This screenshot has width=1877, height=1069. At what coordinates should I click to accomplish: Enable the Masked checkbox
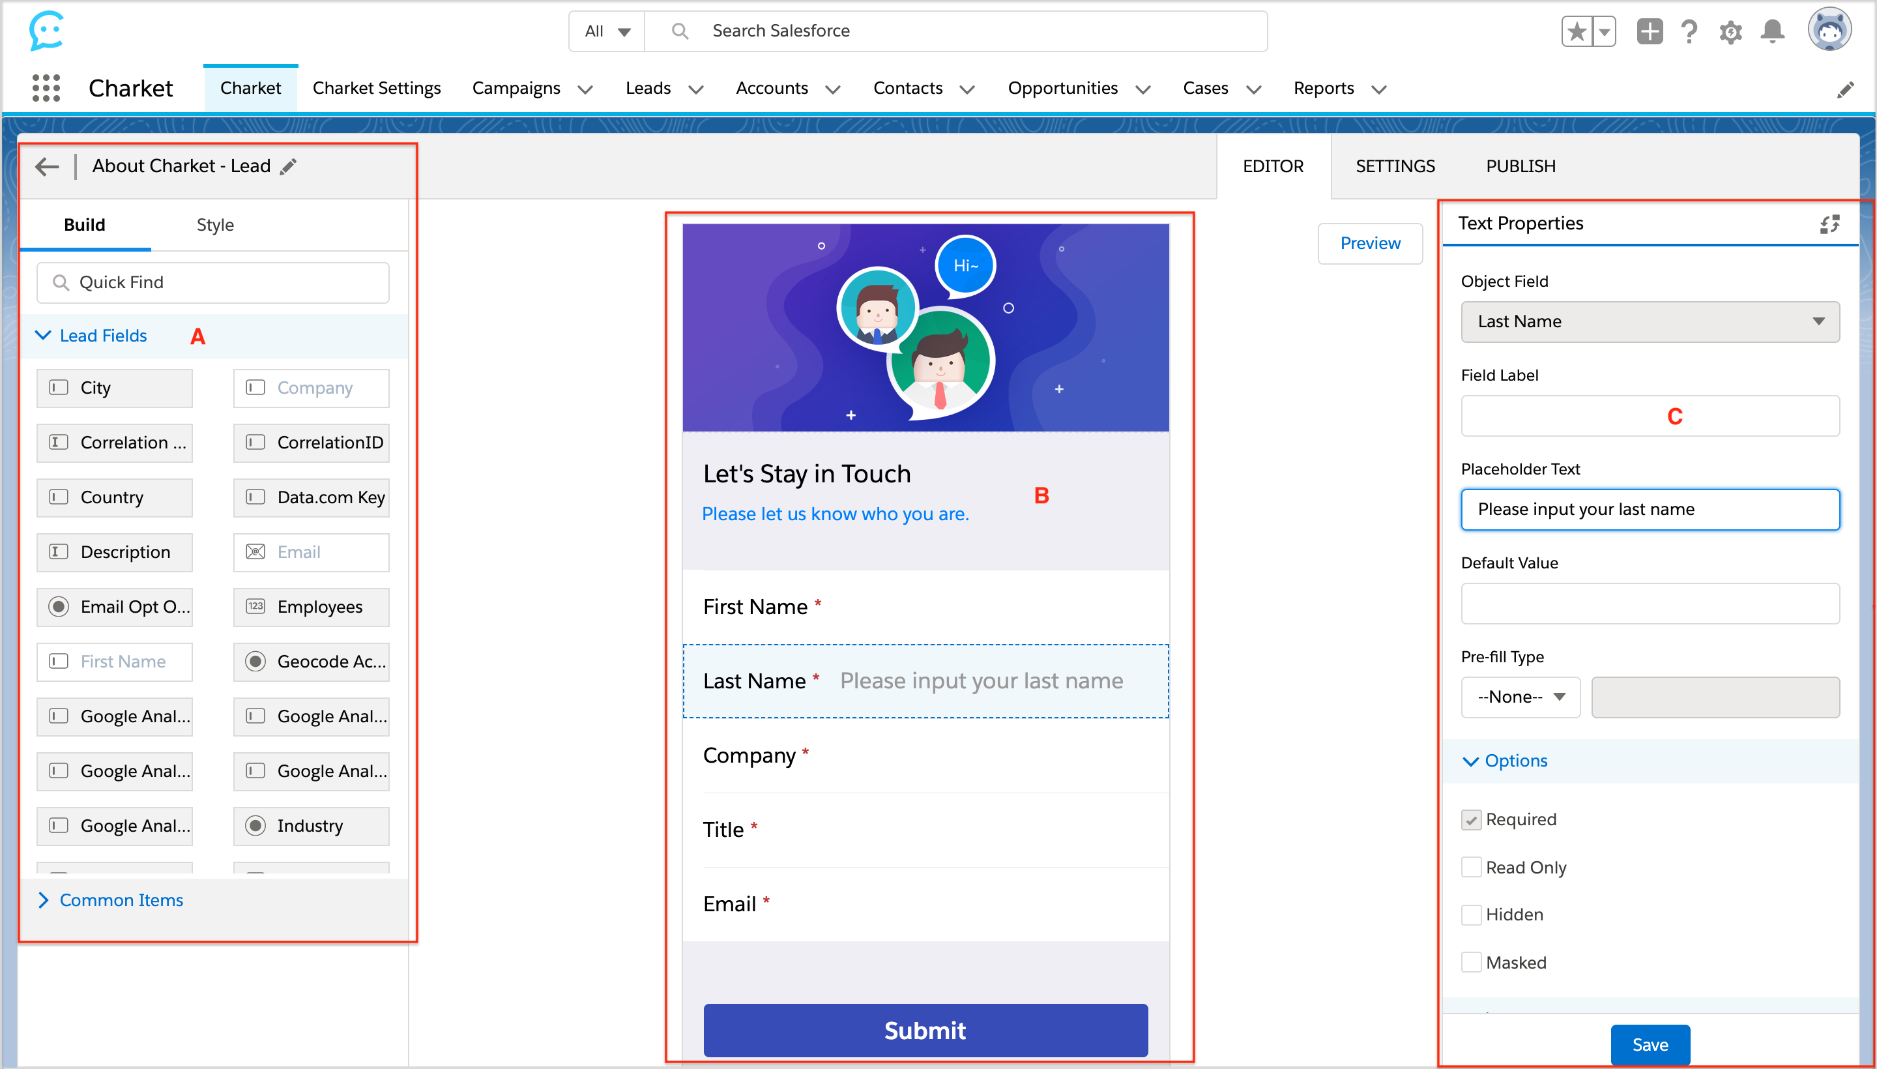(1471, 963)
